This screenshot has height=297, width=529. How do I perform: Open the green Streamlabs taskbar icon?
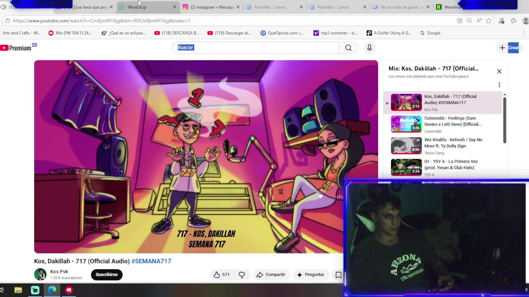(35, 290)
